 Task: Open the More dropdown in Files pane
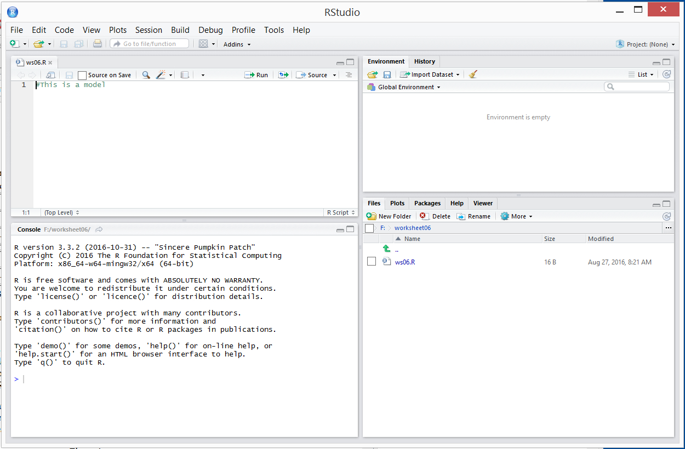point(516,216)
